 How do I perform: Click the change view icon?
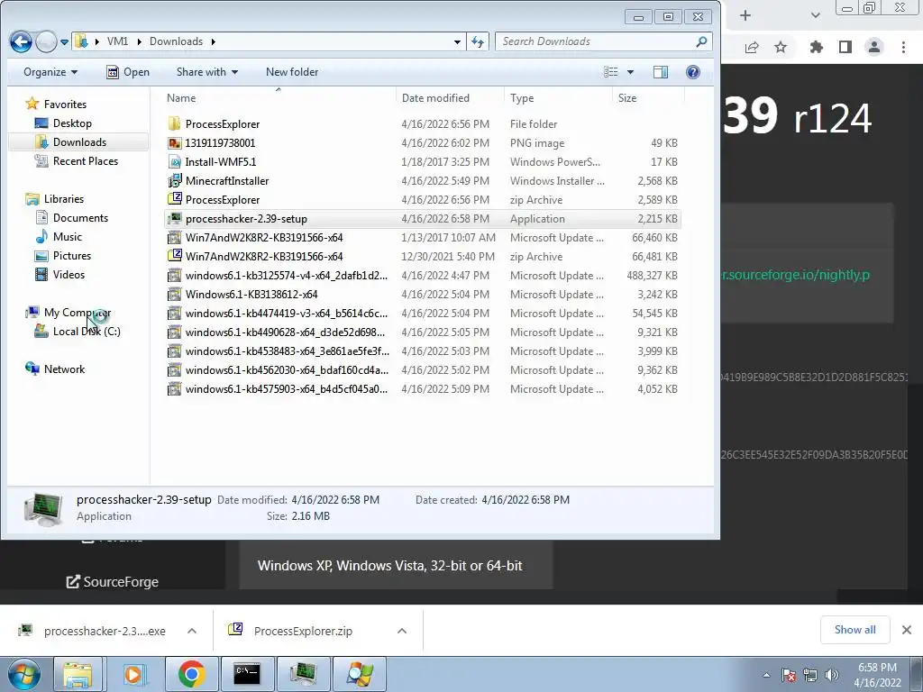pyautogui.click(x=610, y=72)
